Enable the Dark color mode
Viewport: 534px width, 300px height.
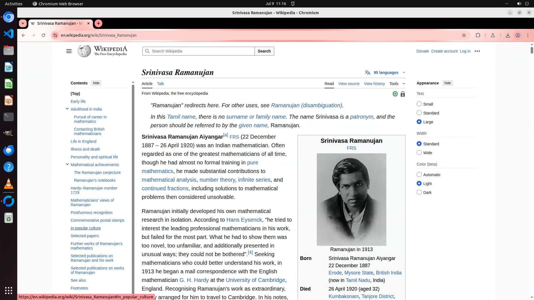pos(419,192)
